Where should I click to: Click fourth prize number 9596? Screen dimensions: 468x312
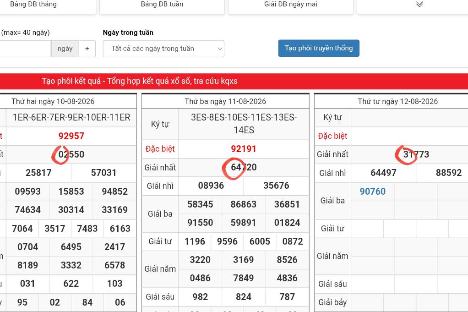(228, 241)
